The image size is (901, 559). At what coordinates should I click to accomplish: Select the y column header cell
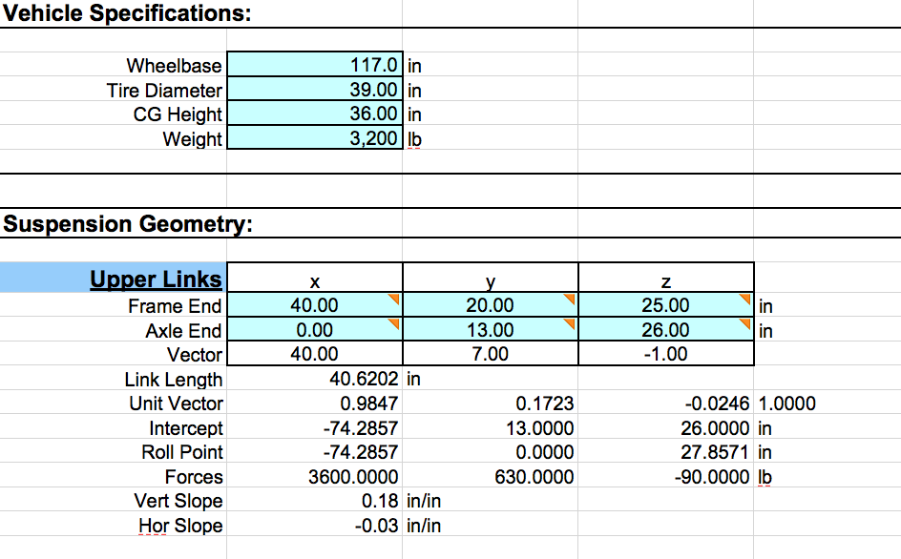click(491, 278)
